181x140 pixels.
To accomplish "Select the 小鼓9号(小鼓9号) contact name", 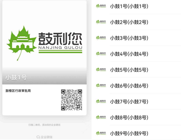I will [129, 133].
